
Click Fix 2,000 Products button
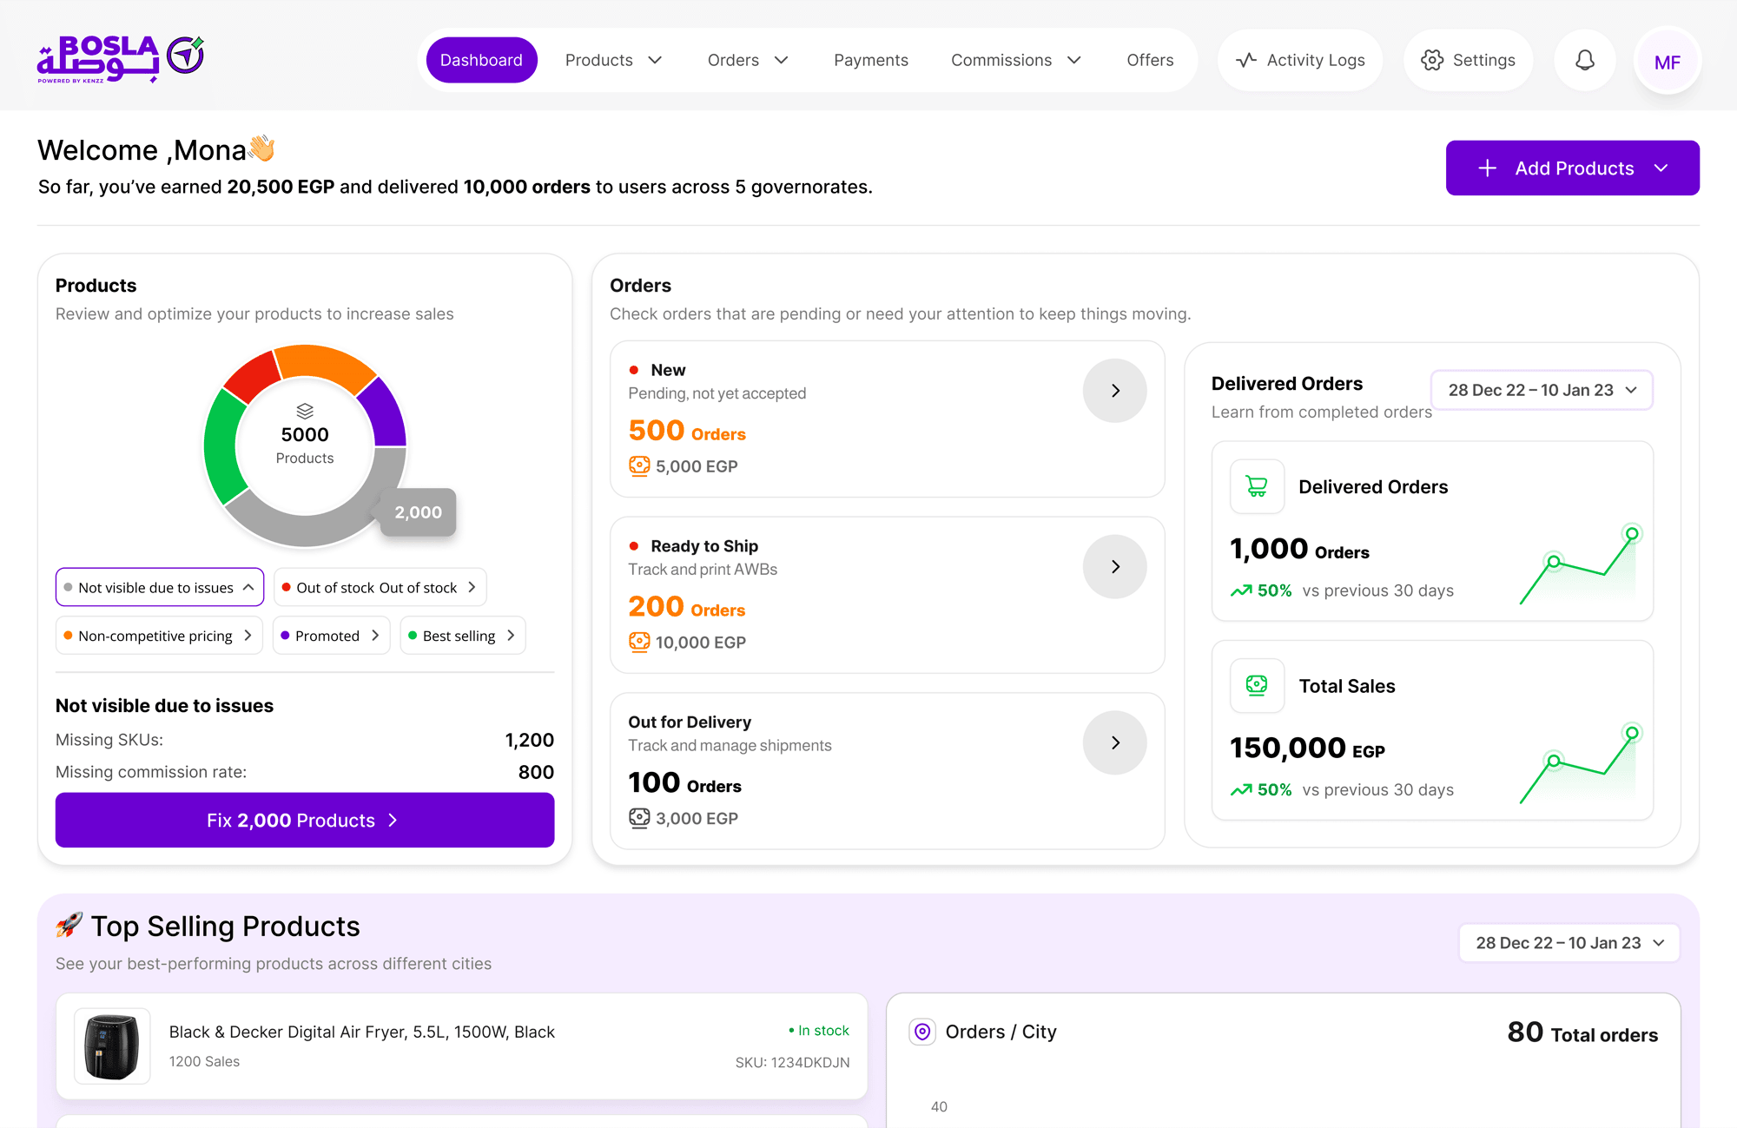pyautogui.click(x=305, y=820)
